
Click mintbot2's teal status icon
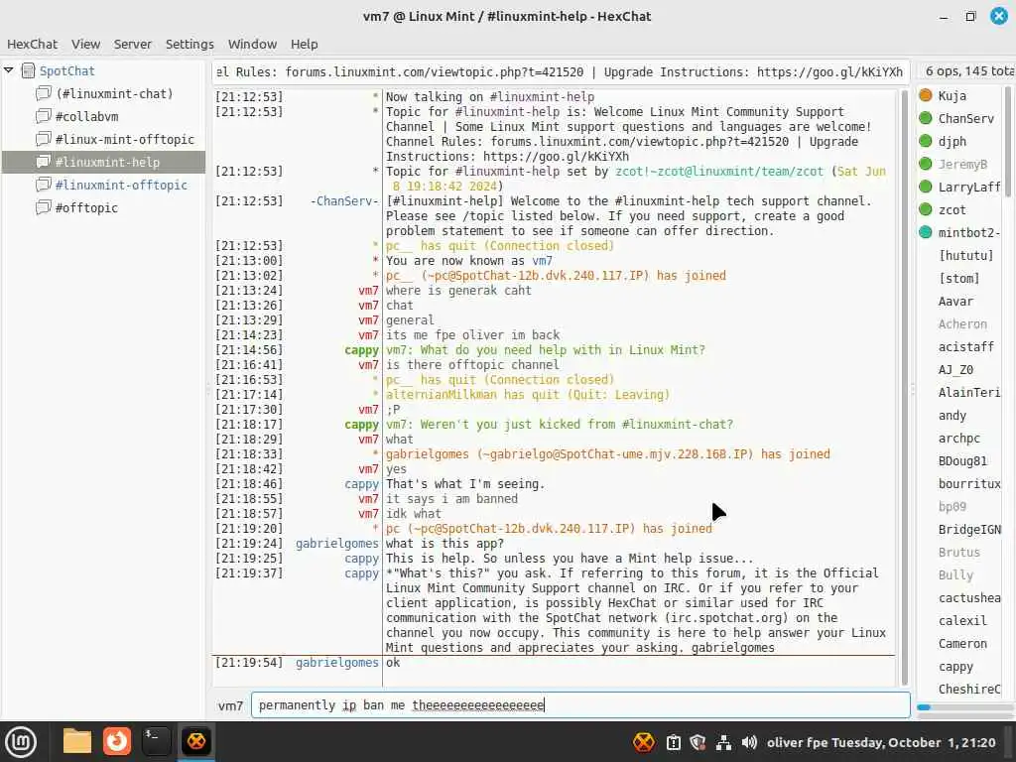(x=926, y=232)
